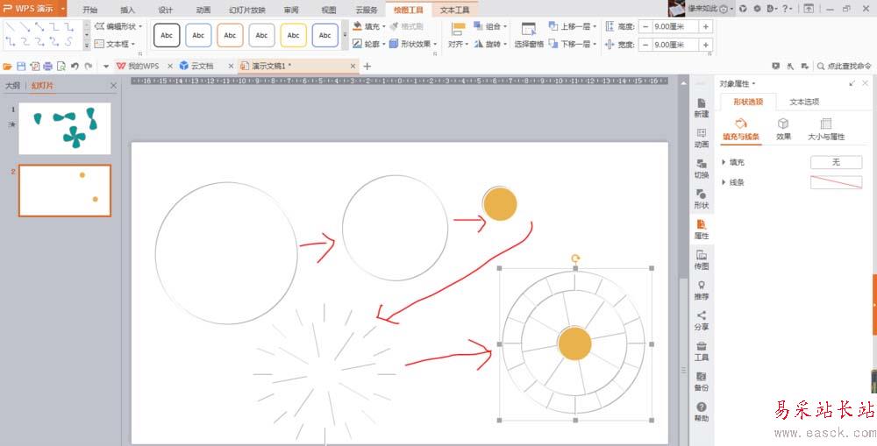The height and width of the screenshot is (446, 877).
Task: Open the 切换 transitions sidebar panel
Action: 702,169
